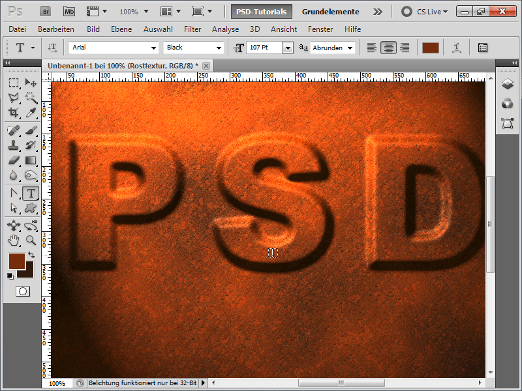The image size is (522, 391).
Task: Select the Pen tool
Action: coord(14,193)
